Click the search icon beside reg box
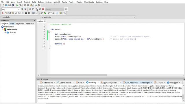185x104 pixels. (22, 9)
